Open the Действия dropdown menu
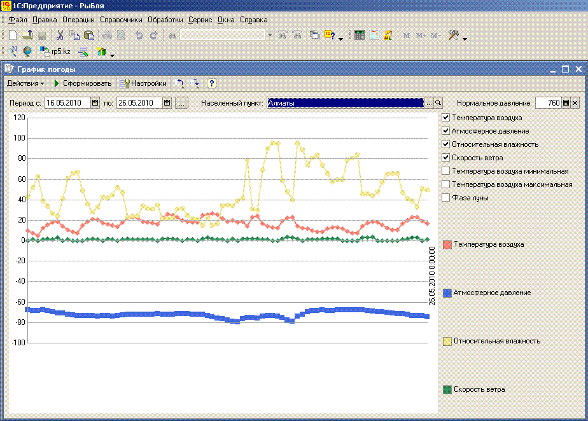 pos(25,83)
